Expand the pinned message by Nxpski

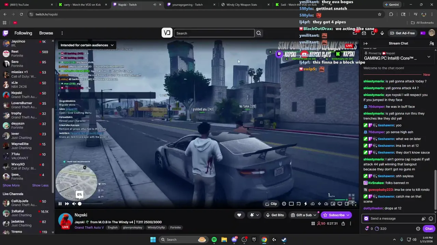tap(429, 57)
